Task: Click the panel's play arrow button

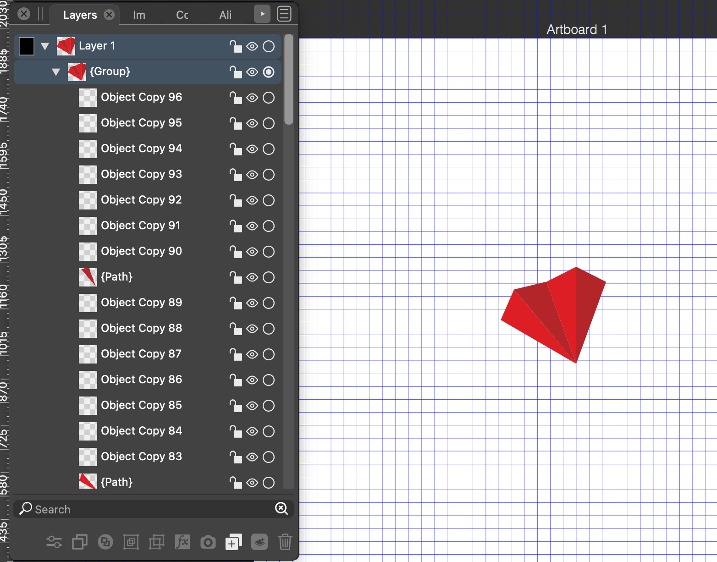Action: [262, 14]
